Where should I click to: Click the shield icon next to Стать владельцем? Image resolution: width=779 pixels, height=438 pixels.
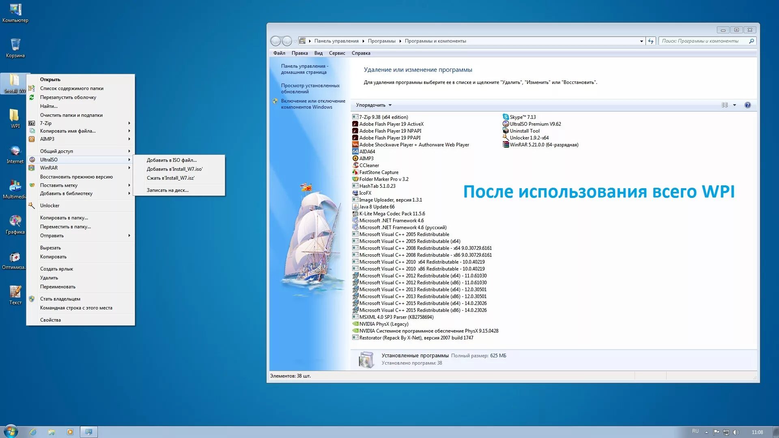coord(32,299)
